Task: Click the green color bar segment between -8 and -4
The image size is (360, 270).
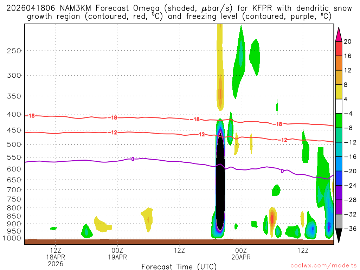Action: [x=339, y=121]
